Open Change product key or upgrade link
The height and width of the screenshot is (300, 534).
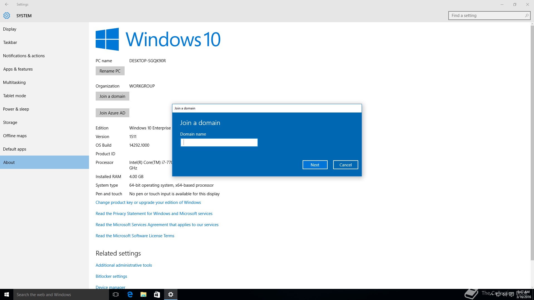[x=148, y=202]
